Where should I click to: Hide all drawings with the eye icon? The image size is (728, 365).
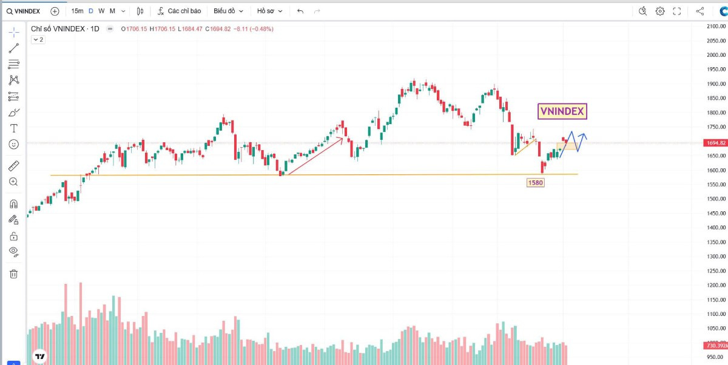coord(12,253)
